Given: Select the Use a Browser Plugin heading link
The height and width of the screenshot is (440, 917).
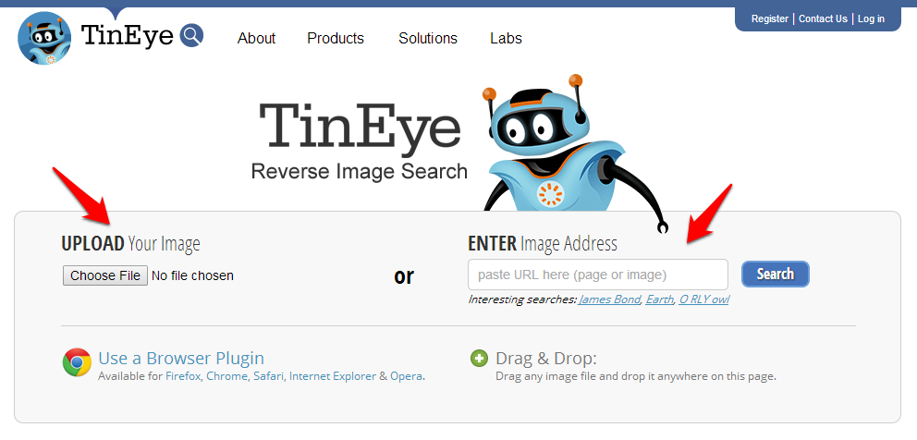Looking at the screenshot, I should tap(181, 358).
